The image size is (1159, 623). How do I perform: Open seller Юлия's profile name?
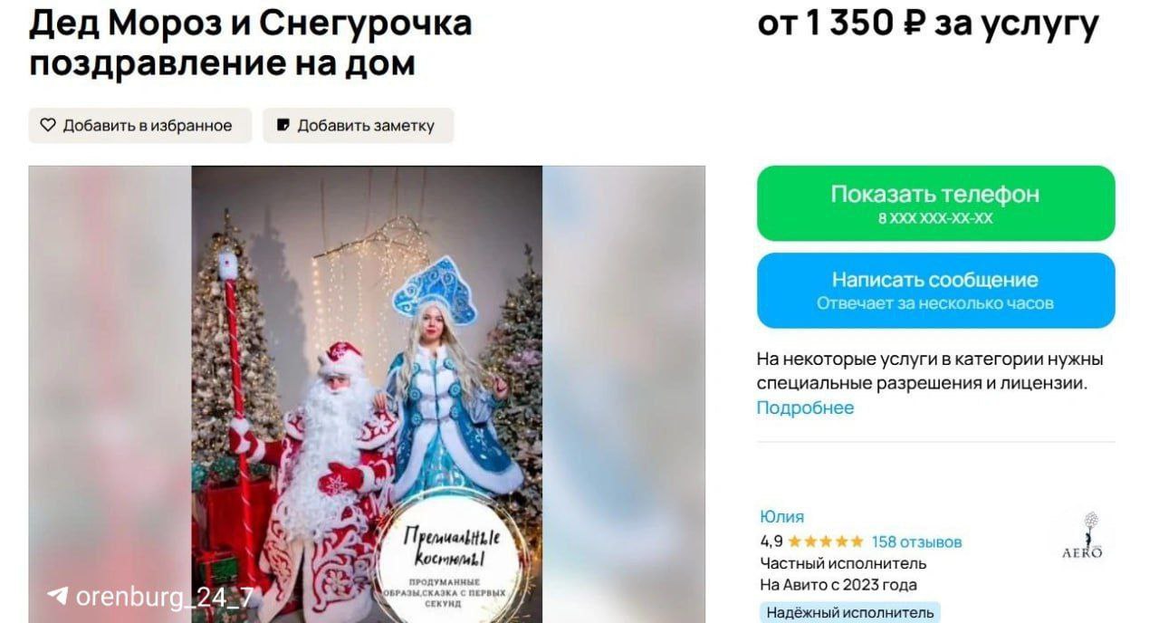point(781,517)
